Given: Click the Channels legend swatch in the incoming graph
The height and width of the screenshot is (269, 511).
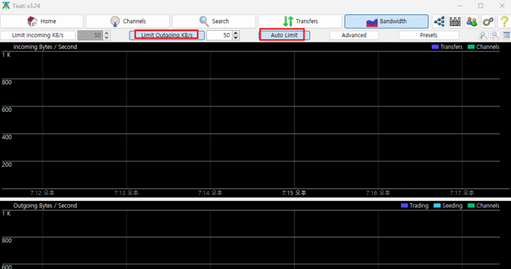Looking at the screenshot, I should coord(471,47).
